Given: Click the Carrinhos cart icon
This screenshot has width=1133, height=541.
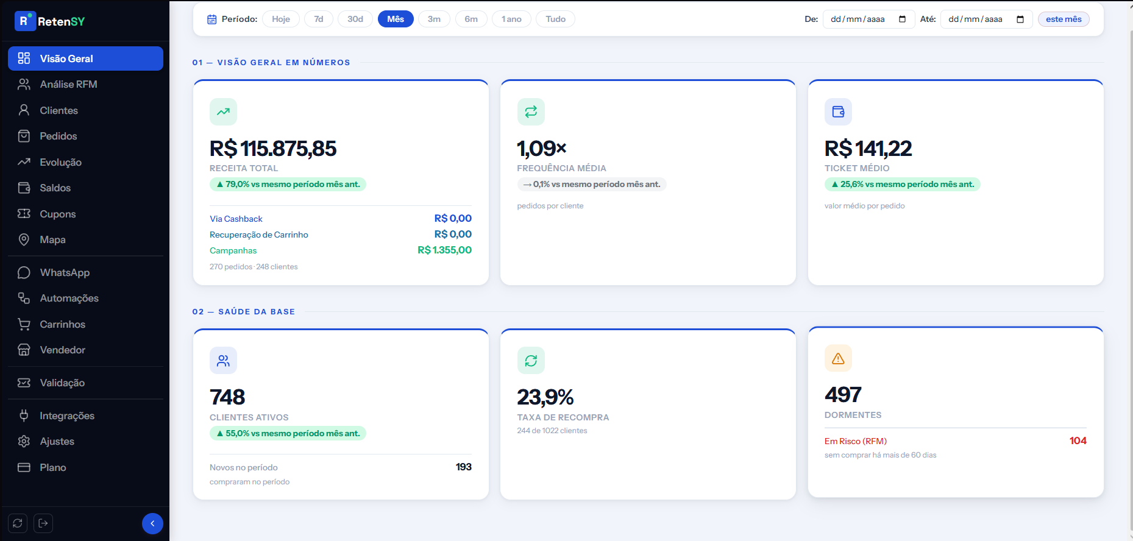Looking at the screenshot, I should (24, 324).
